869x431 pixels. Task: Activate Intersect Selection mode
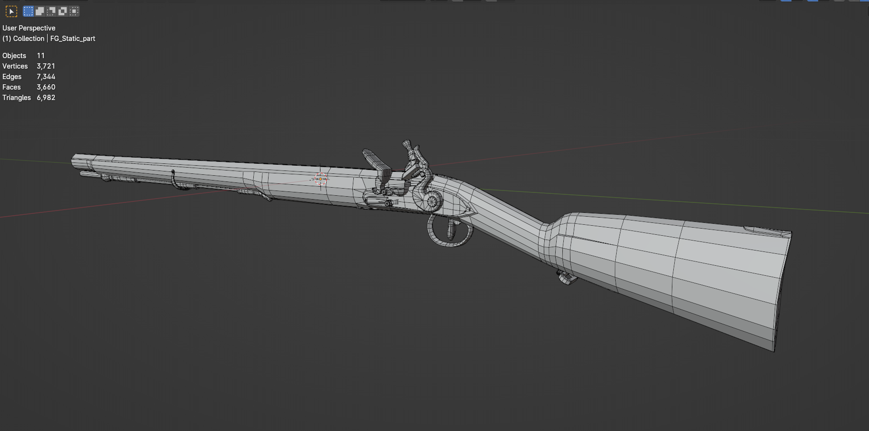(x=74, y=11)
